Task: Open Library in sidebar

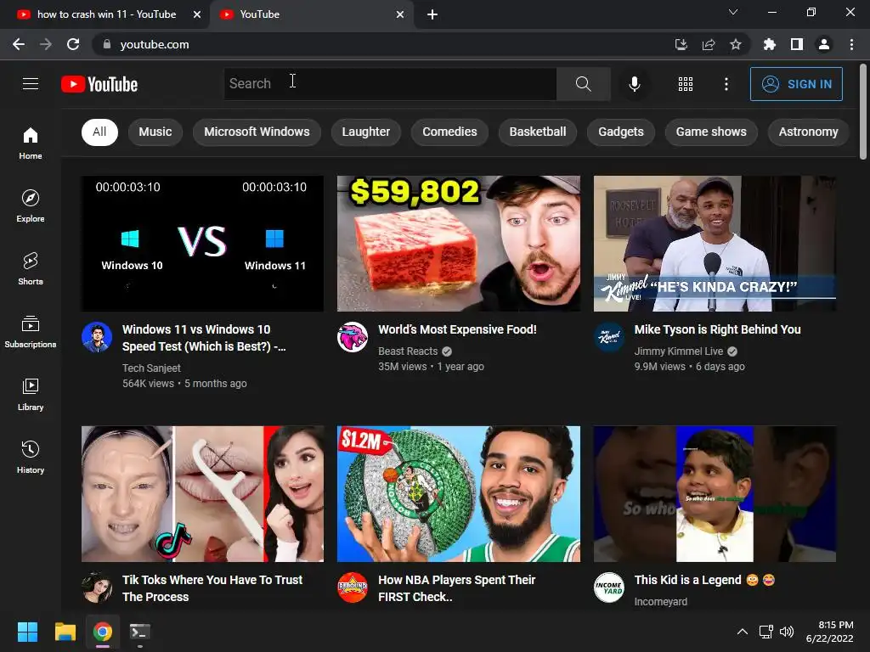Action: click(x=31, y=394)
